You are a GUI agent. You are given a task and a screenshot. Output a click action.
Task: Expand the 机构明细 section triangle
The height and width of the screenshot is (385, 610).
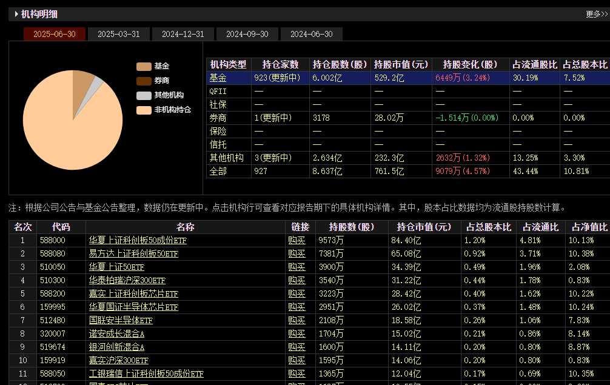pos(16,14)
